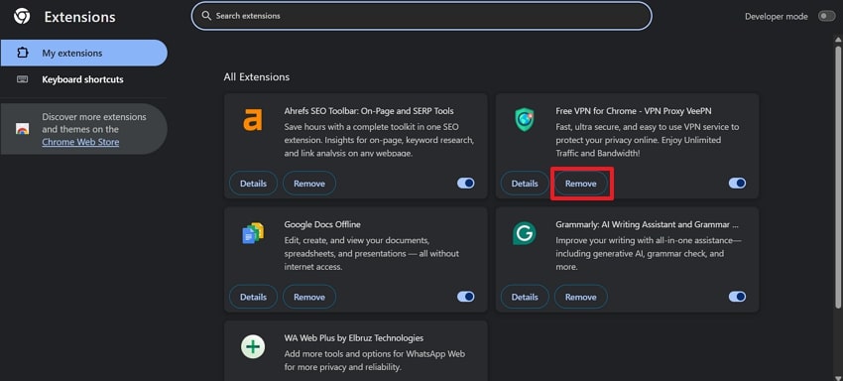Click the Chrome logo icon beside Extensions

tap(22, 16)
